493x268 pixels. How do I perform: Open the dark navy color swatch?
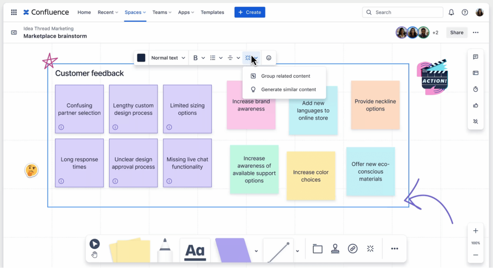141,58
